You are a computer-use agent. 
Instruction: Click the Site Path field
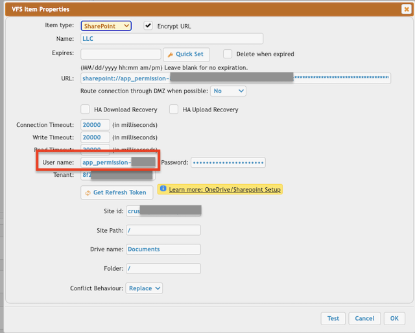coord(163,231)
